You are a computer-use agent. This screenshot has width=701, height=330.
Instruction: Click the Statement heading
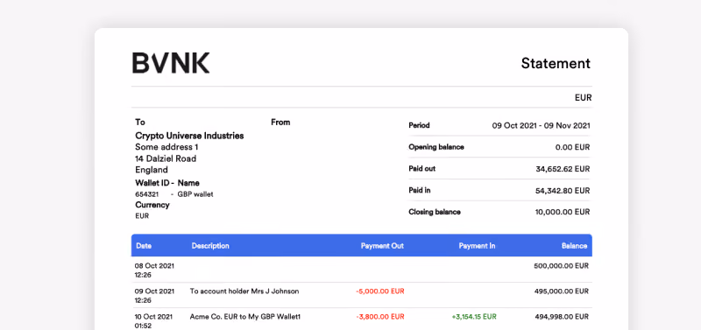coord(556,63)
